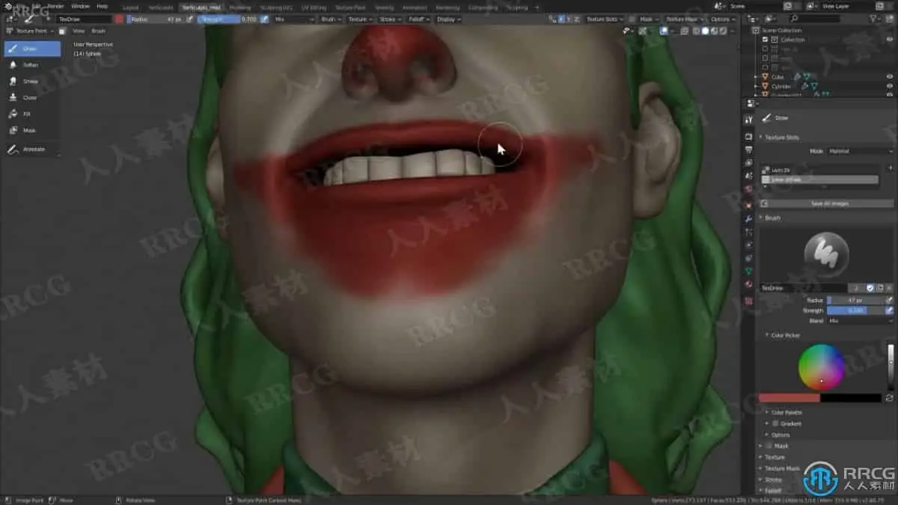Open the Active Tool properties tab
The height and width of the screenshot is (505, 898).
(x=748, y=120)
